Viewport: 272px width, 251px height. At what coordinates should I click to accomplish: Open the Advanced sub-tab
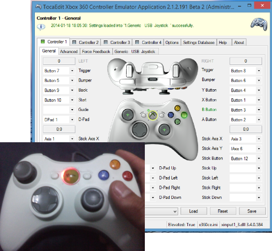69,52
